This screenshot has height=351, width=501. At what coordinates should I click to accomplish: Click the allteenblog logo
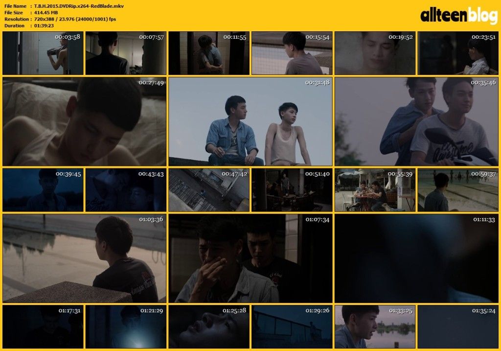pyautogui.click(x=459, y=15)
